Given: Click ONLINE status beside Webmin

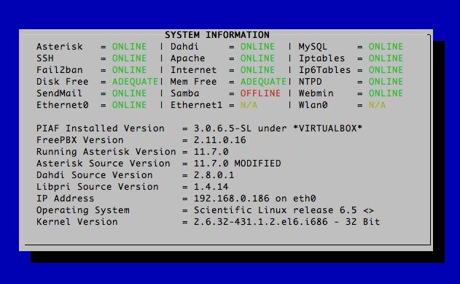Looking at the screenshot, I should [386, 93].
